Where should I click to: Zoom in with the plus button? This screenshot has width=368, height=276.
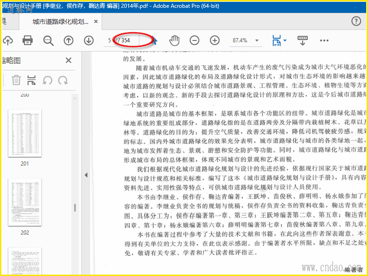[x=215, y=40]
